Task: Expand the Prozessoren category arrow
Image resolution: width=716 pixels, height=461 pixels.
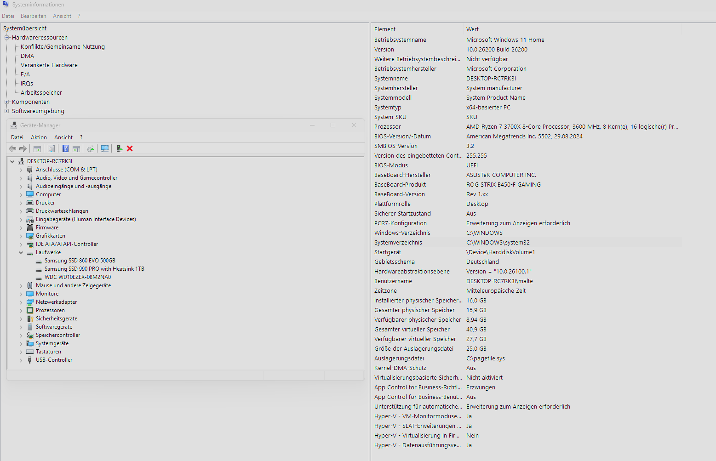Action: [x=21, y=310]
